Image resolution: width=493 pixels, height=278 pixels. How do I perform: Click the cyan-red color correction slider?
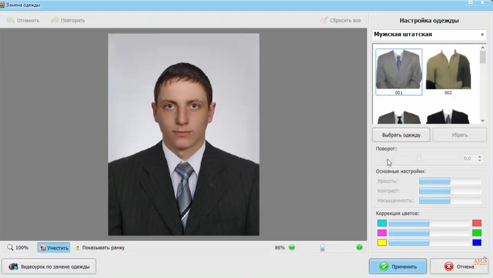pos(429,223)
